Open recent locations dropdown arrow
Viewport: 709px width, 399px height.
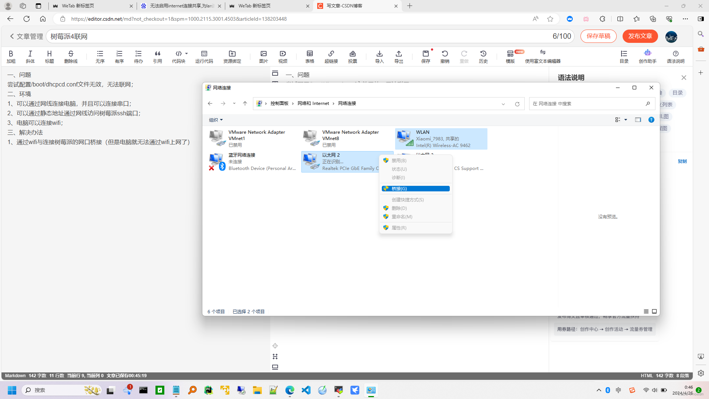tap(234, 104)
